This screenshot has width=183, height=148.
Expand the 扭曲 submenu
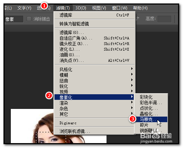point(94,81)
